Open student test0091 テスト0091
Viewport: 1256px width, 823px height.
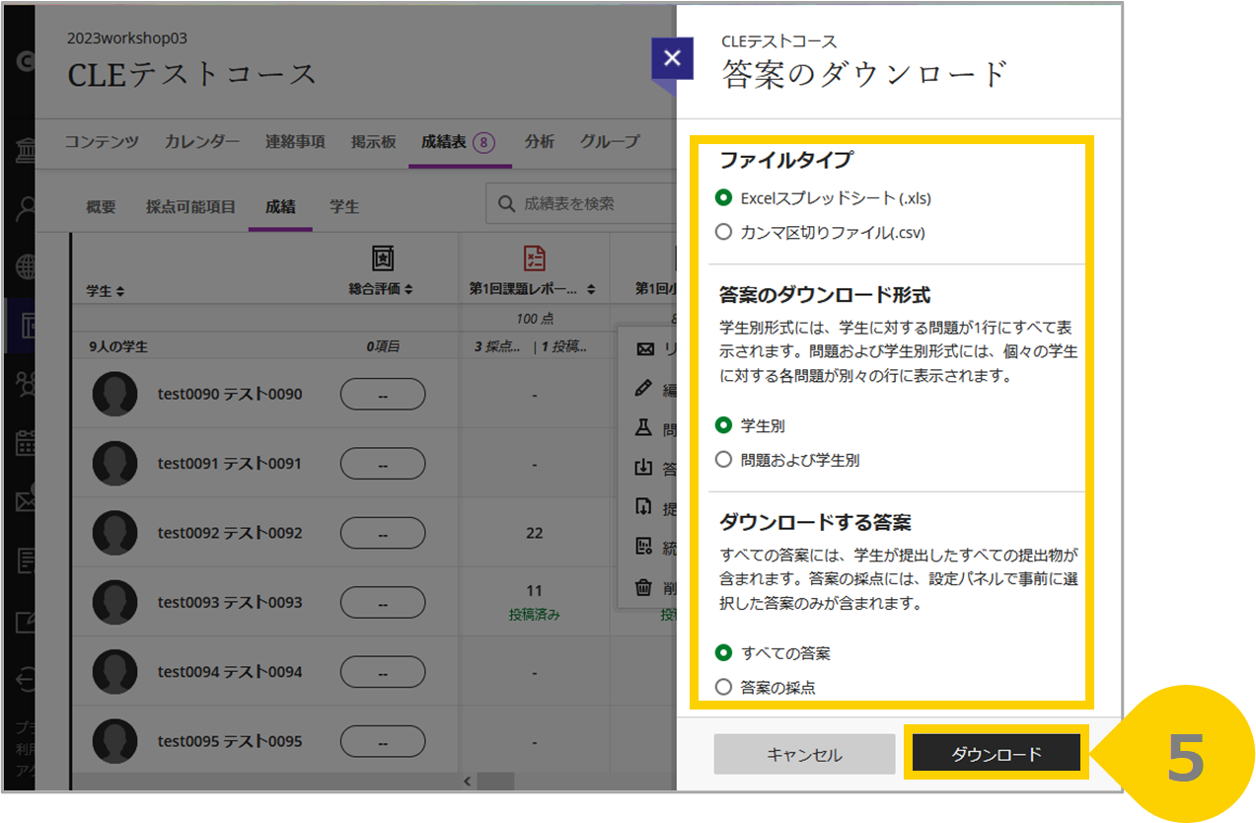click(x=230, y=463)
